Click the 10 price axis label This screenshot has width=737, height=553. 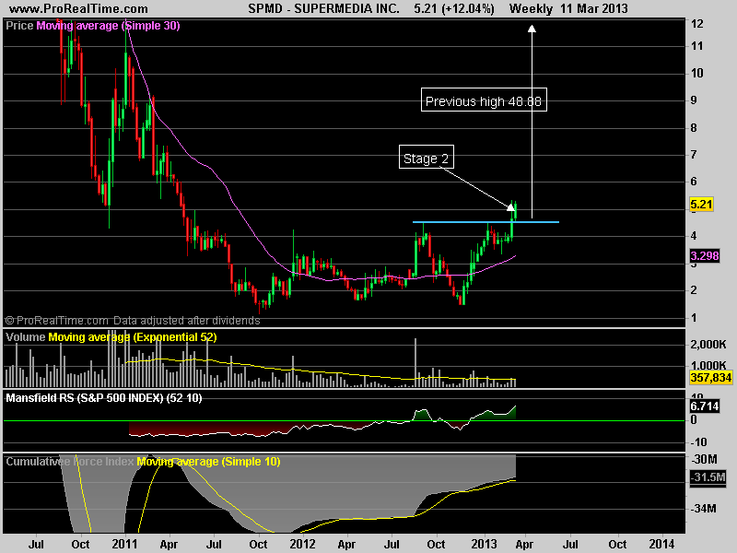click(697, 73)
